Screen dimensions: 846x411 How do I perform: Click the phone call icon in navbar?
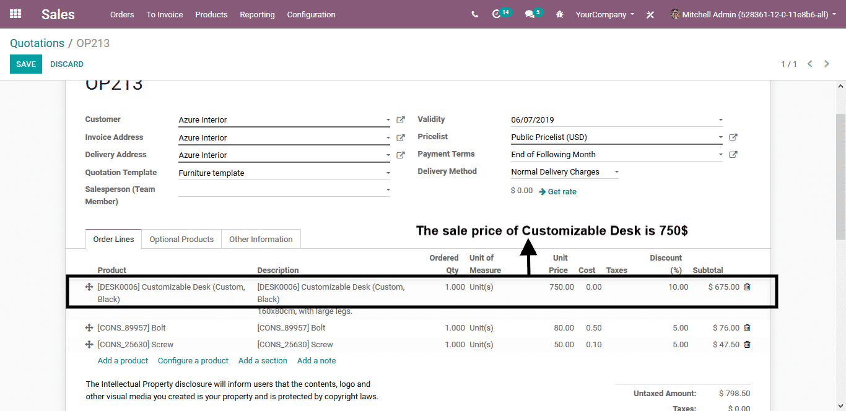point(474,14)
